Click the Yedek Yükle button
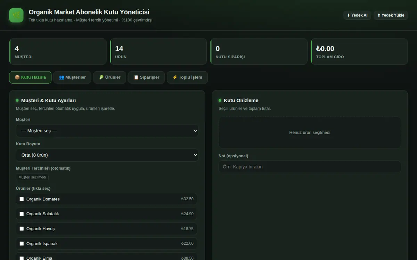417x260 pixels. [391, 15]
